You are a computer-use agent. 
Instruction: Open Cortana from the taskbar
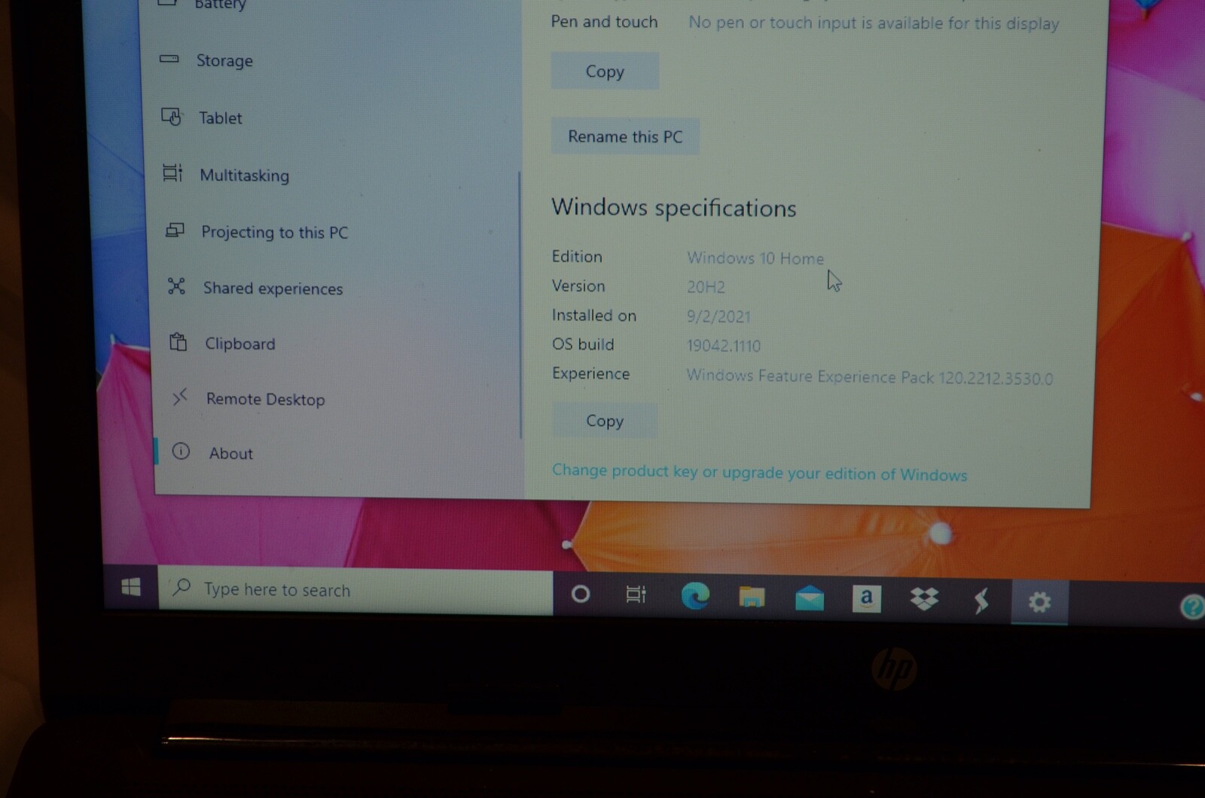580,594
